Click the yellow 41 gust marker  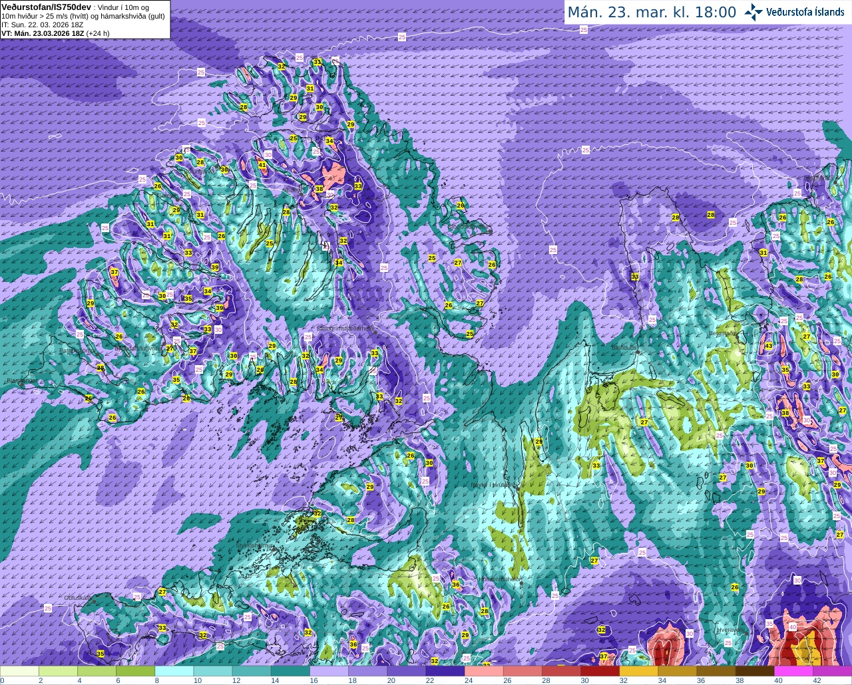262,165
